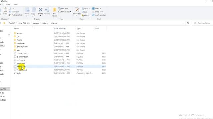Expand chevron after htdocs in path
The width and height of the screenshot is (213, 119).
coord(49,23)
